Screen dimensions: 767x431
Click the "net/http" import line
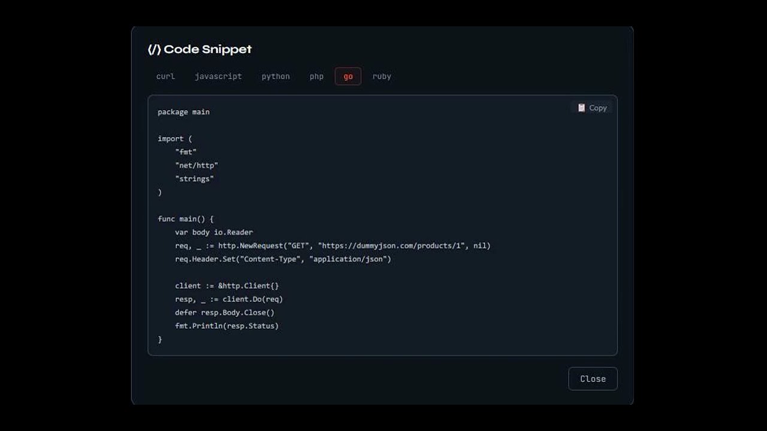pos(197,165)
